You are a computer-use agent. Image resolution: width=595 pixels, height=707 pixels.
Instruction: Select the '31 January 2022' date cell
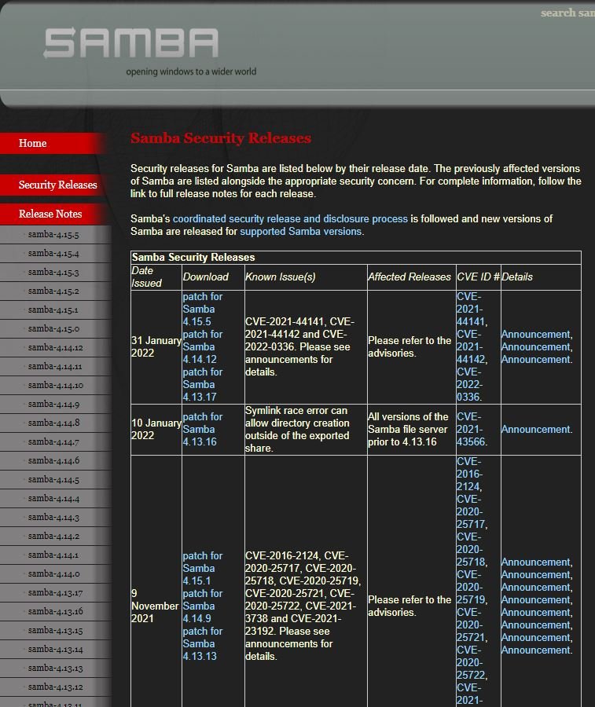[156, 346]
